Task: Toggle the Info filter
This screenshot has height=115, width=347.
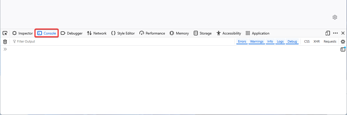Action: pos(270,41)
